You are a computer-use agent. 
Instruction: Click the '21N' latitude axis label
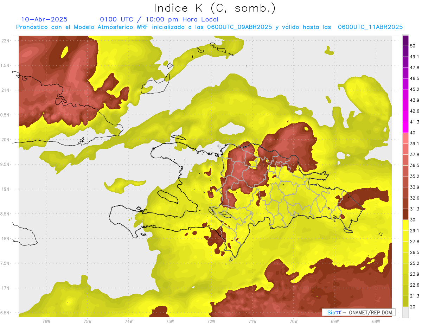(6, 90)
